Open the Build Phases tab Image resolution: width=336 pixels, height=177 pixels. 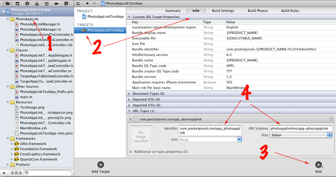tap(257, 11)
